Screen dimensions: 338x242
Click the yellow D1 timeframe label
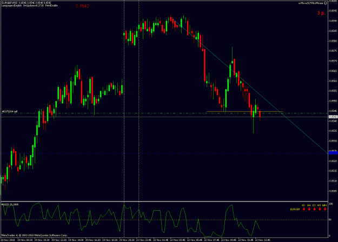pos(314,205)
